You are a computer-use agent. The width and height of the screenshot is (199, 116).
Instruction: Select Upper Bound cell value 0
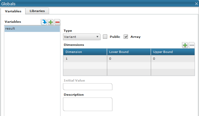pyautogui.click(x=173, y=59)
